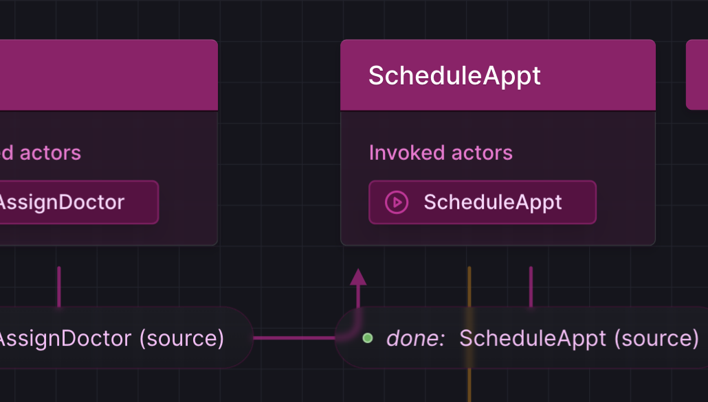Select the partially visible state node at the right edge

[697, 75]
